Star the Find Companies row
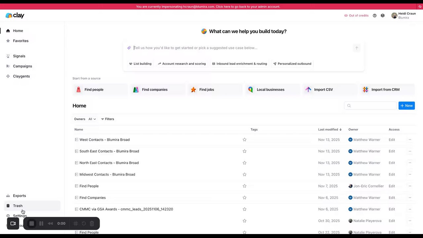Image resolution: width=423 pixels, height=238 pixels. [x=245, y=198]
